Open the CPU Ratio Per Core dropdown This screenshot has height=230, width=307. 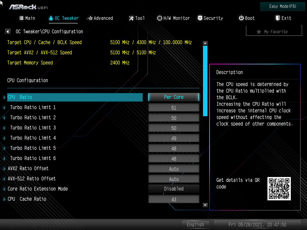click(174, 97)
